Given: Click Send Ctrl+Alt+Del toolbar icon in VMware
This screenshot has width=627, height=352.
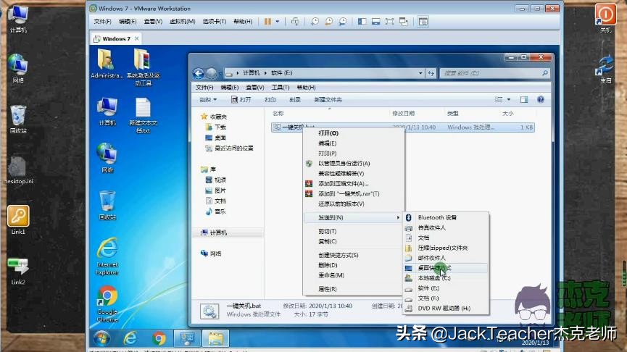Looking at the screenshot, I should (x=295, y=22).
